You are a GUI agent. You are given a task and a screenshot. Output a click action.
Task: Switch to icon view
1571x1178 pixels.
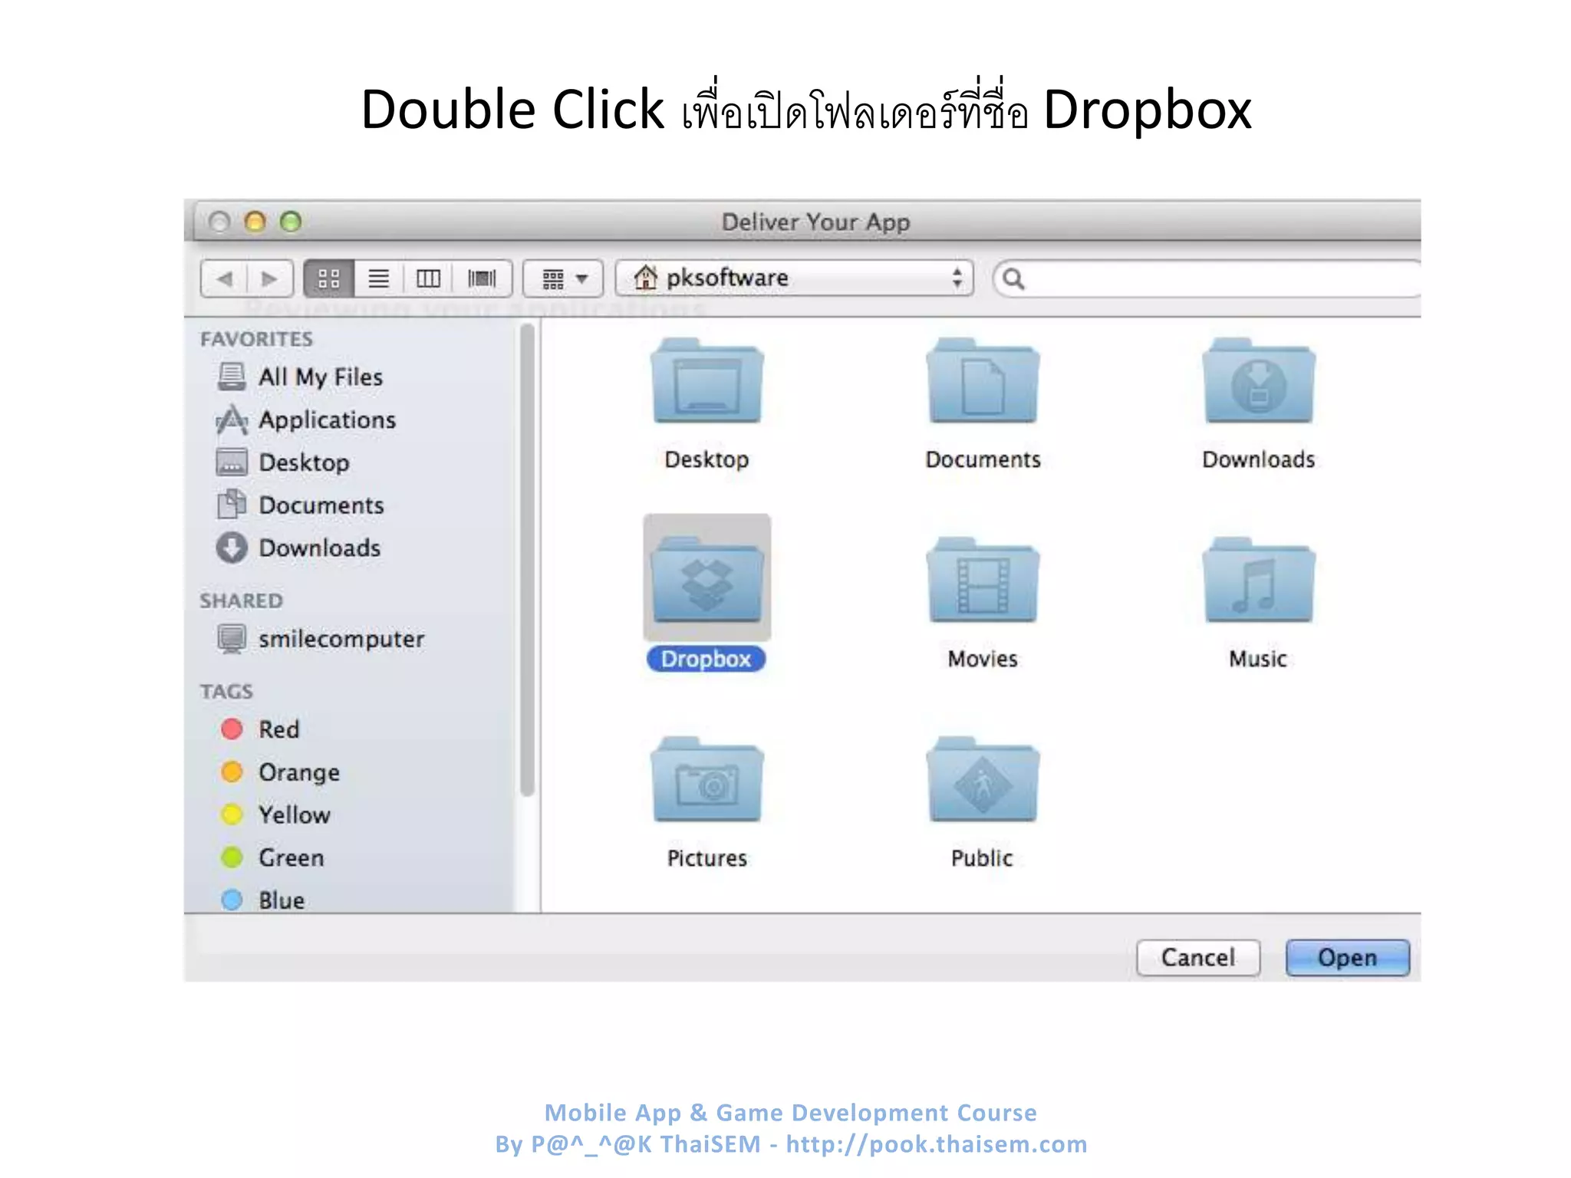(x=328, y=278)
